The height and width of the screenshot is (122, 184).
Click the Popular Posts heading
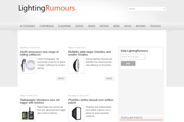132,118
